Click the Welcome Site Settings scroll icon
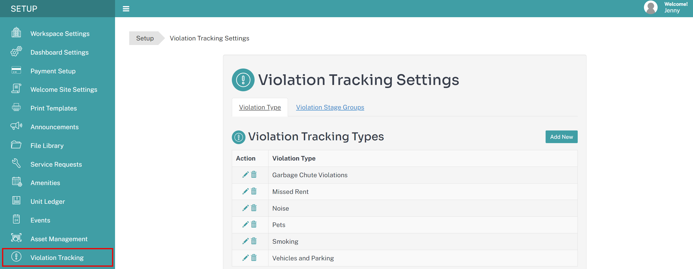This screenshot has width=693, height=269. click(16, 88)
